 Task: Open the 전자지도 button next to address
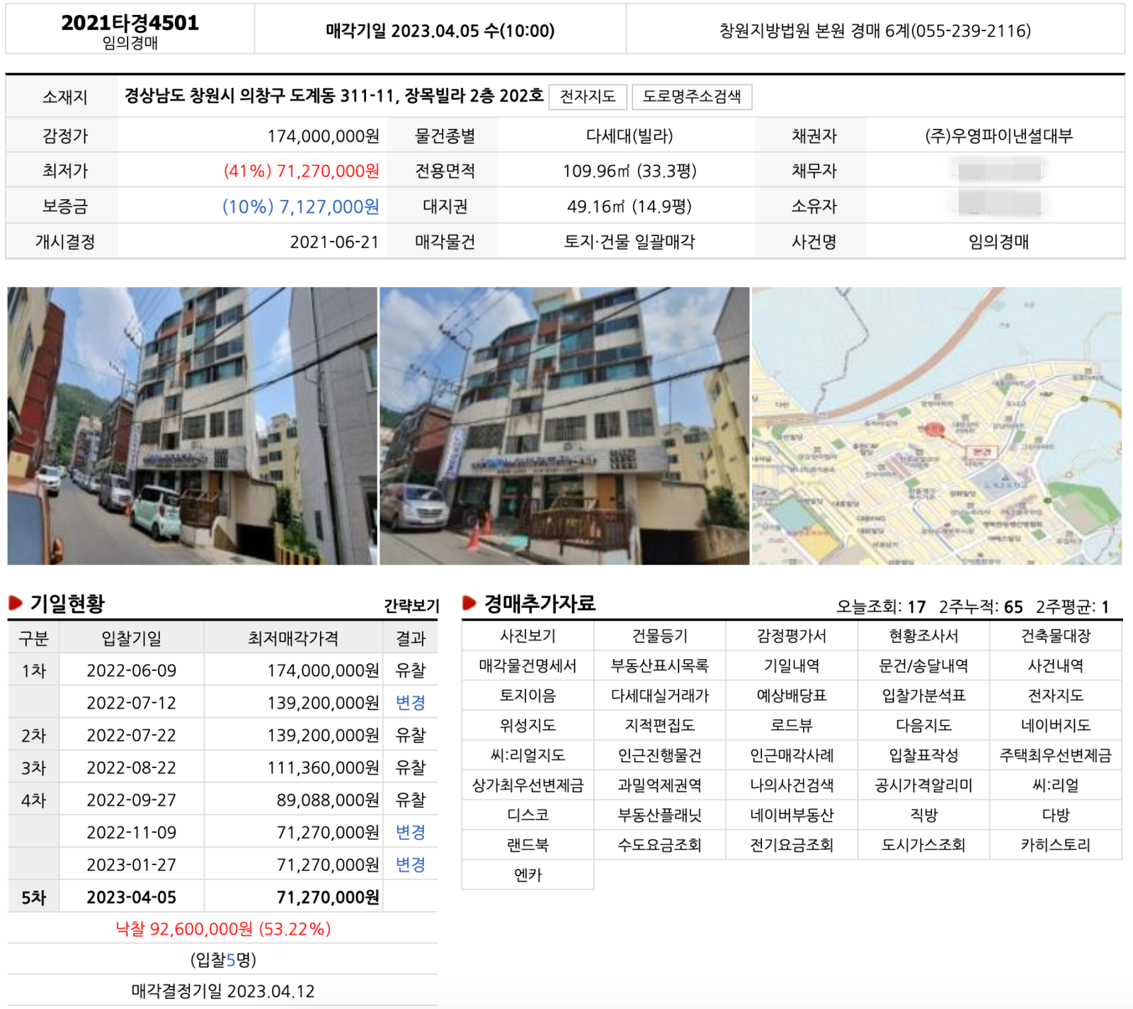tap(587, 96)
